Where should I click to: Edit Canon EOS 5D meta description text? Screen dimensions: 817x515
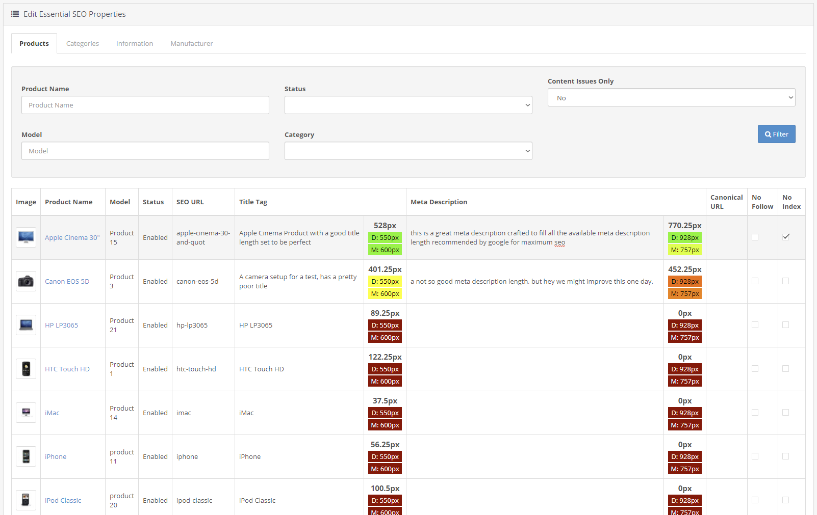[x=531, y=281]
